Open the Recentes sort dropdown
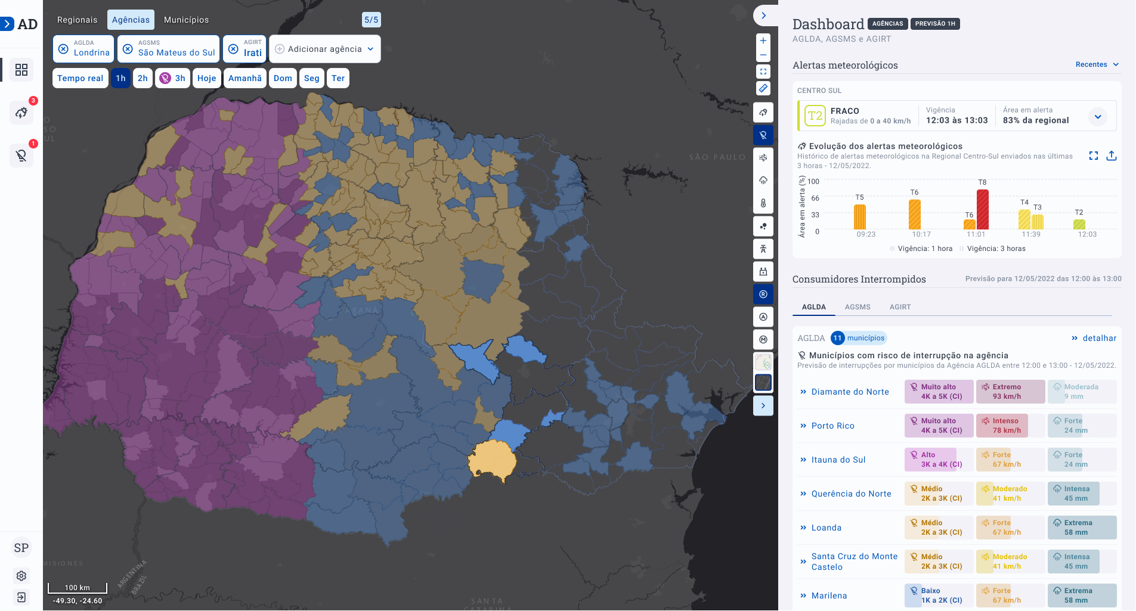This screenshot has height=611, width=1136. (x=1097, y=64)
